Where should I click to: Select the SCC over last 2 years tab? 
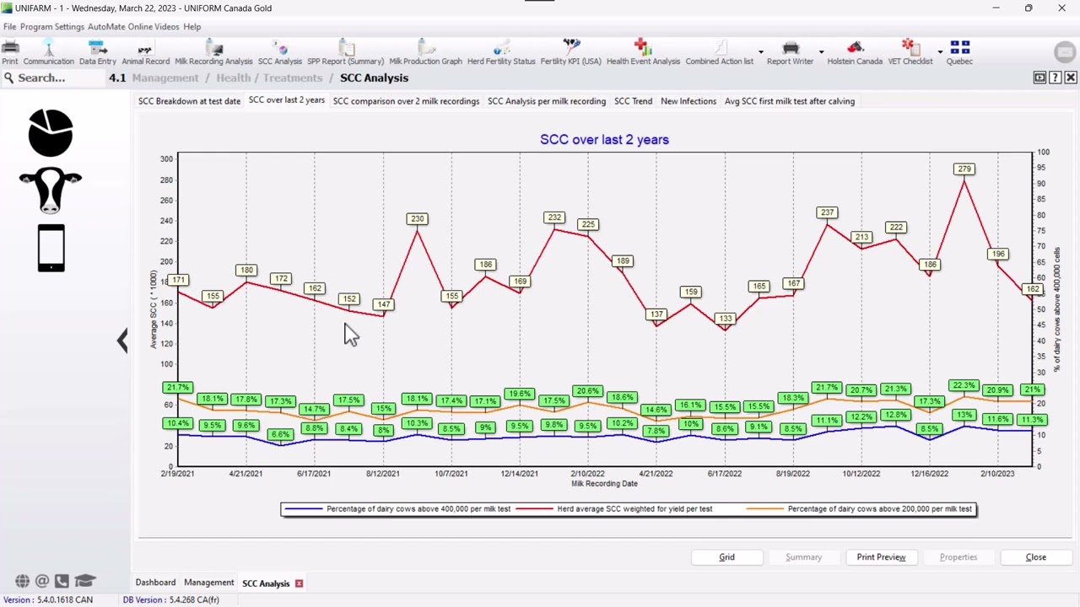click(287, 100)
